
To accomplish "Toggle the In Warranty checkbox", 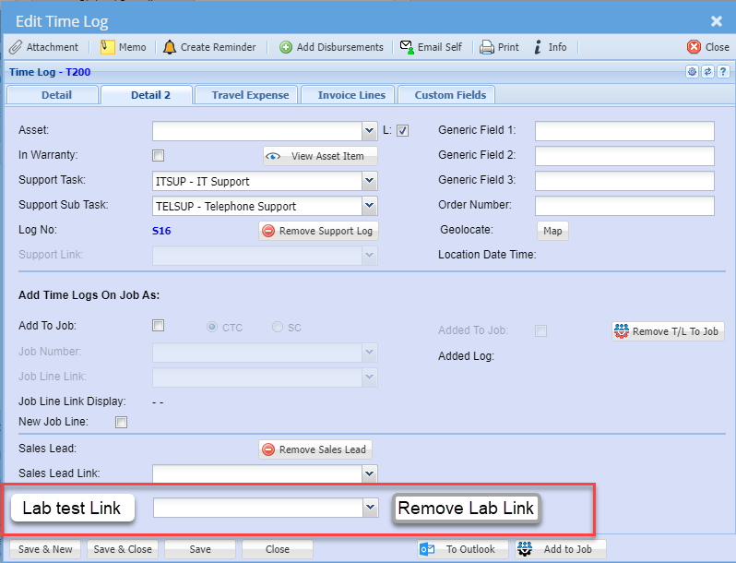I will [x=159, y=156].
